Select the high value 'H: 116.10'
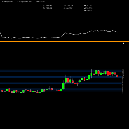Viewport: 129px width, 129px height. click(68, 6)
